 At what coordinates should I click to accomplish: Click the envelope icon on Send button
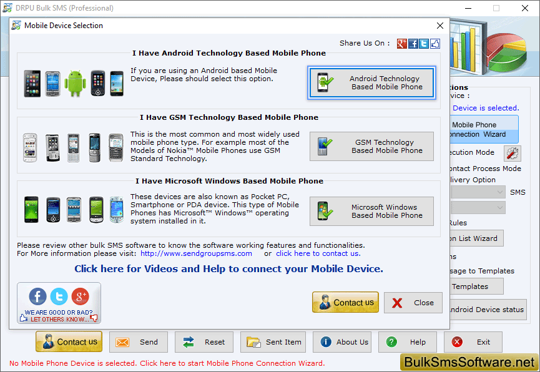click(x=122, y=342)
